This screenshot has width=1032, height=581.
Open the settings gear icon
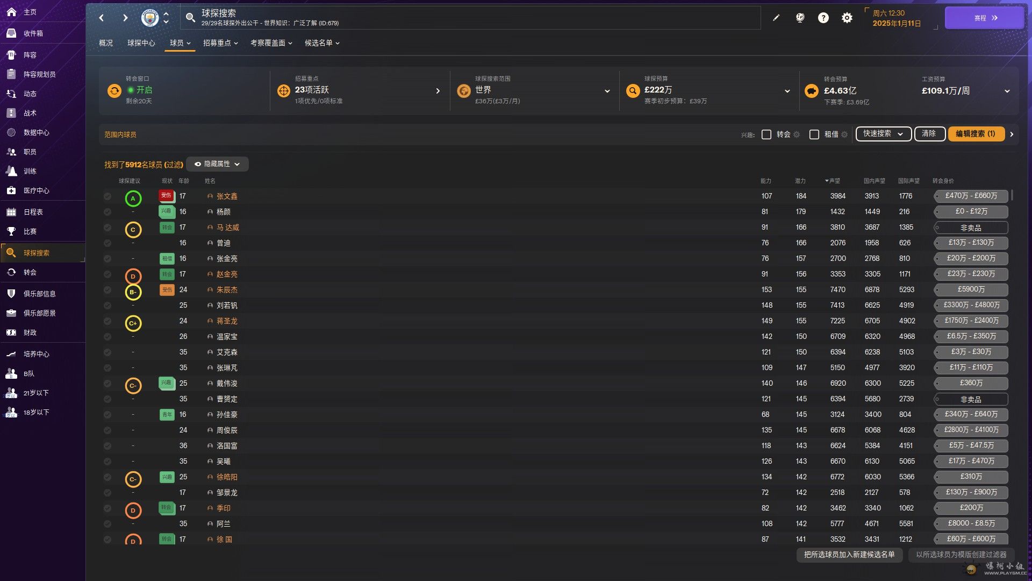847,18
